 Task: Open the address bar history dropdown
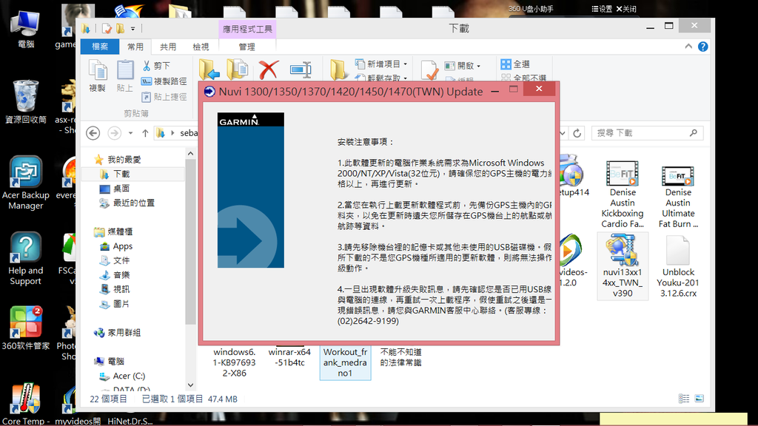coord(562,133)
